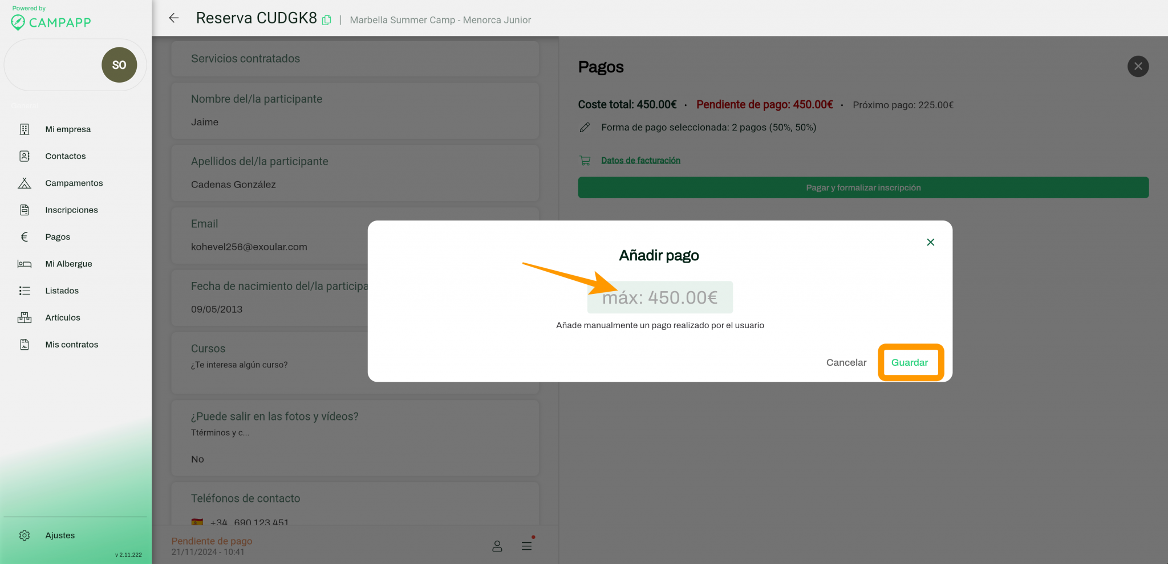The height and width of the screenshot is (564, 1168).
Task: Open Artículos via its sidebar icon
Action: (25, 317)
